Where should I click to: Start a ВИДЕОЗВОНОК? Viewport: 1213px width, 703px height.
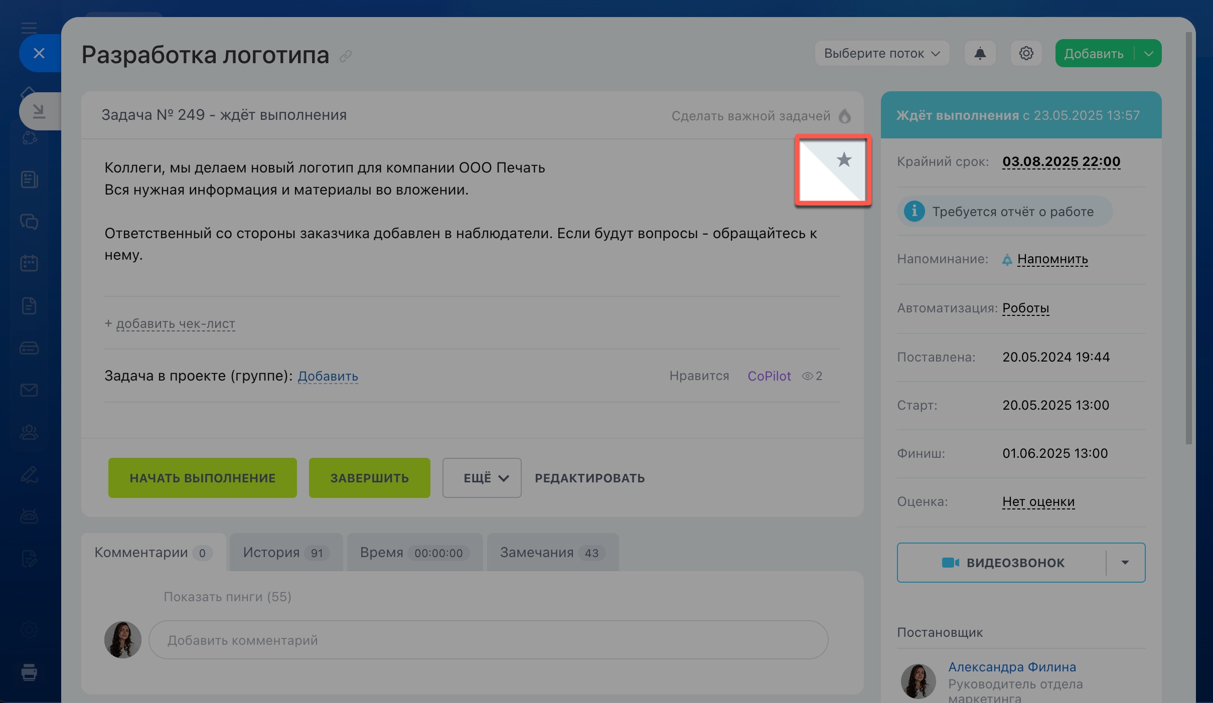[1002, 563]
